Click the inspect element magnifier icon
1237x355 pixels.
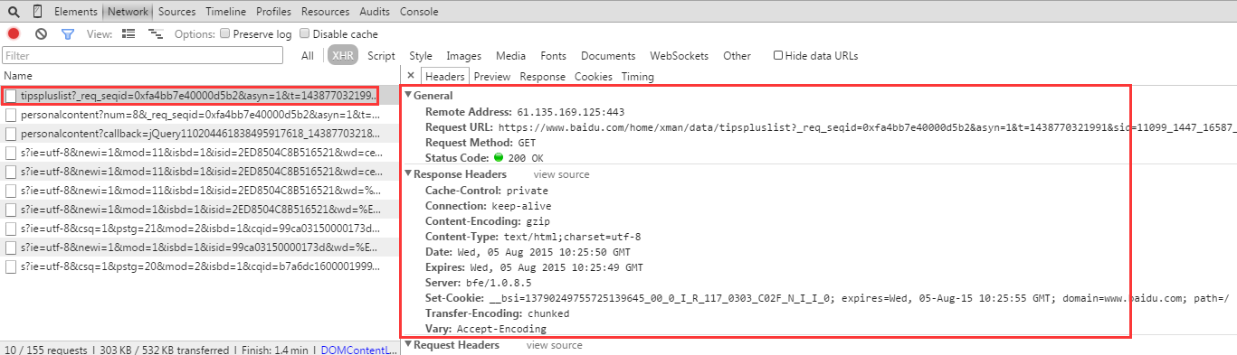coord(14,12)
